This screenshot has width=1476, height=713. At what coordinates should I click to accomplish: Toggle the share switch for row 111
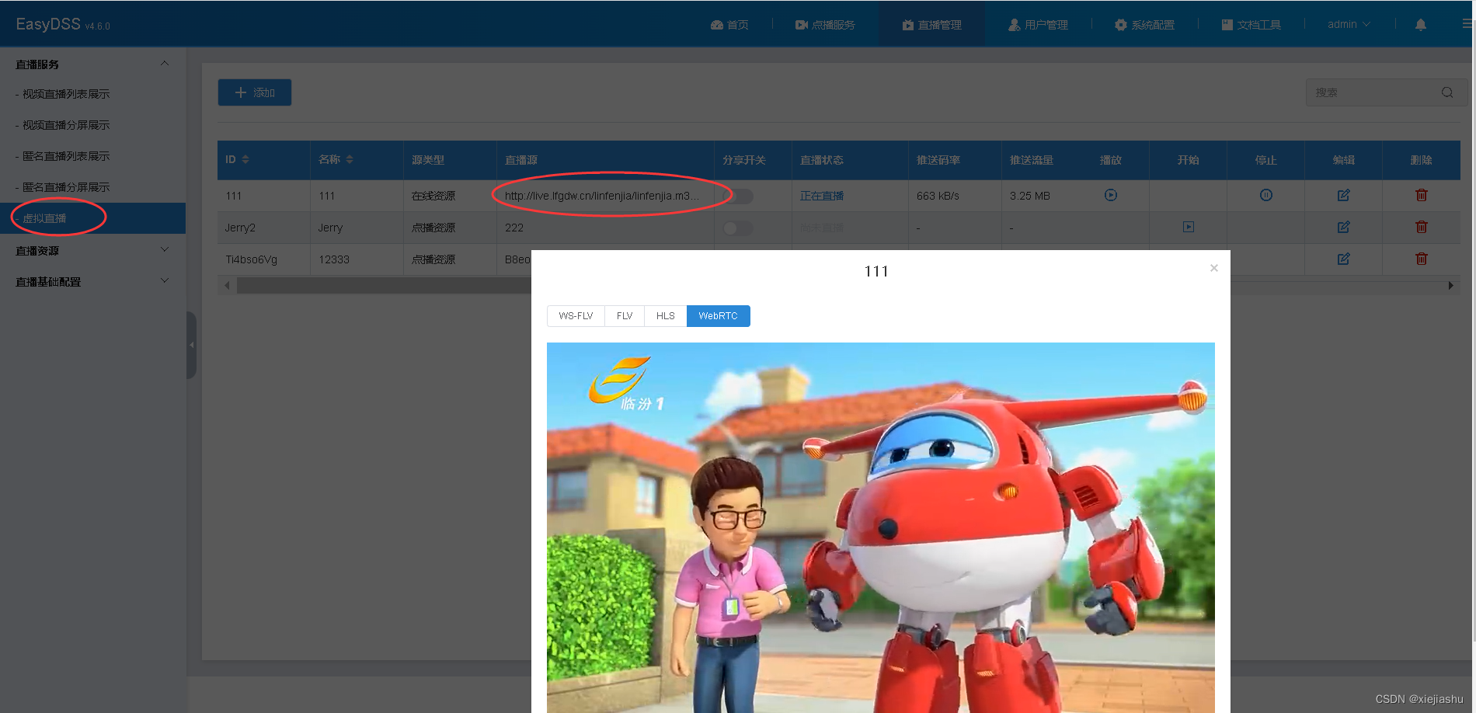click(x=739, y=196)
